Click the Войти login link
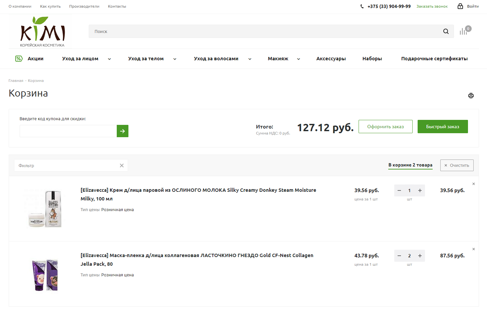 473,6
